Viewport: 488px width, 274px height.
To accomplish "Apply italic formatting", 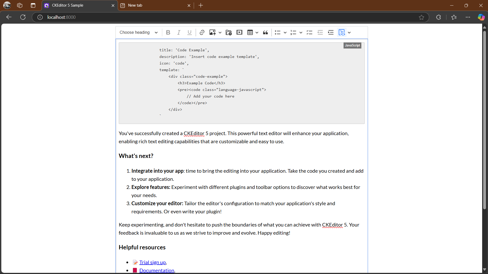I will pyautogui.click(x=179, y=32).
